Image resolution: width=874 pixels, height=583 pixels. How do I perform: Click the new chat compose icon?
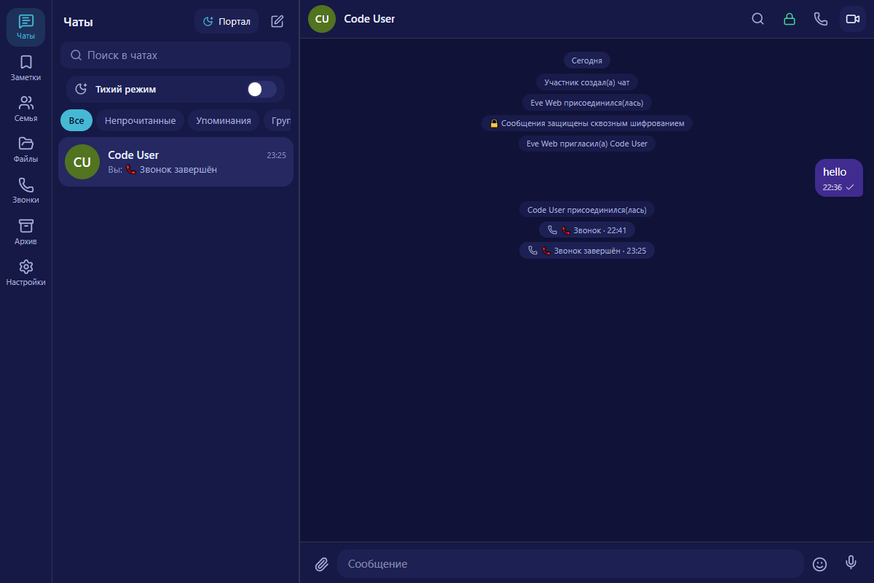click(x=277, y=21)
